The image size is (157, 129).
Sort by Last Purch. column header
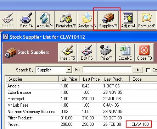coord(115,79)
